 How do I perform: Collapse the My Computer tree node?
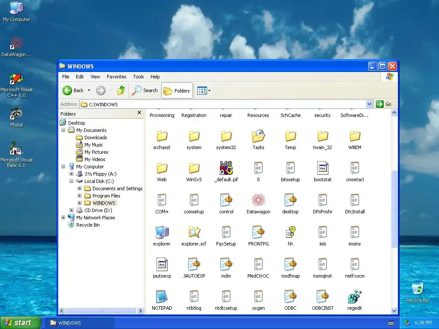pyautogui.click(x=63, y=167)
